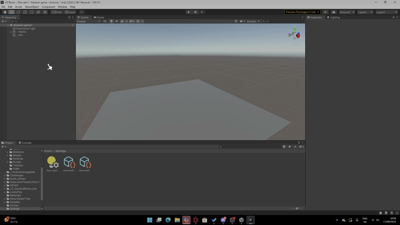Select the Transform tool
The width and height of the screenshot is (400, 225).
(38, 12)
